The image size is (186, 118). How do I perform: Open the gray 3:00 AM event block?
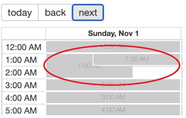113,97
